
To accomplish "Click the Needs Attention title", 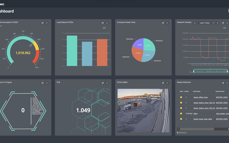I will click(x=184, y=82).
